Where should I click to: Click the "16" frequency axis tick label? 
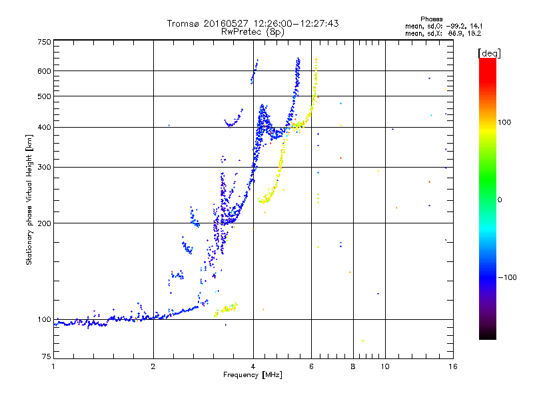point(453,366)
